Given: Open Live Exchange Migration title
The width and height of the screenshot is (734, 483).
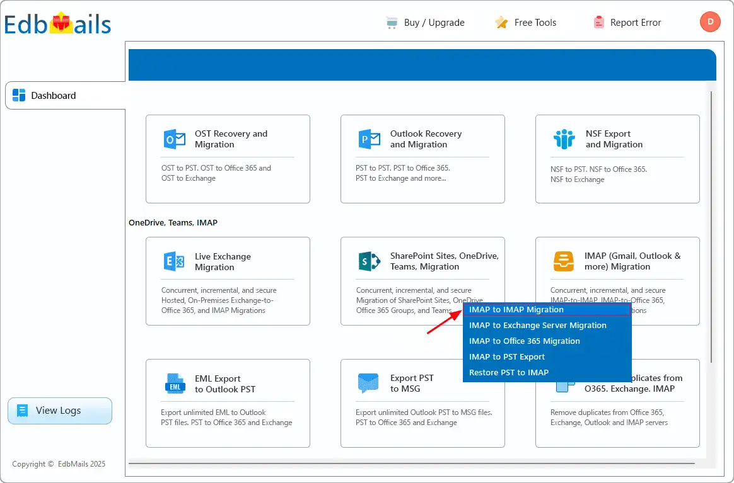Looking at the screenshot, I should 223,262.
